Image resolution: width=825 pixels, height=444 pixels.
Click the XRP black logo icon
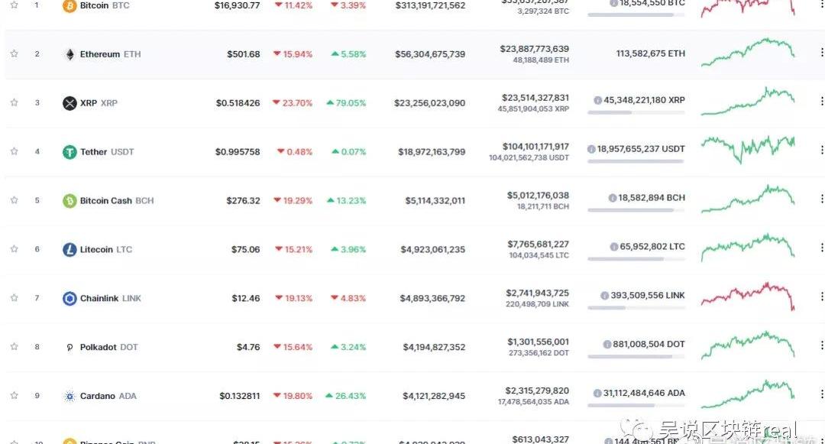click(70, 103)
